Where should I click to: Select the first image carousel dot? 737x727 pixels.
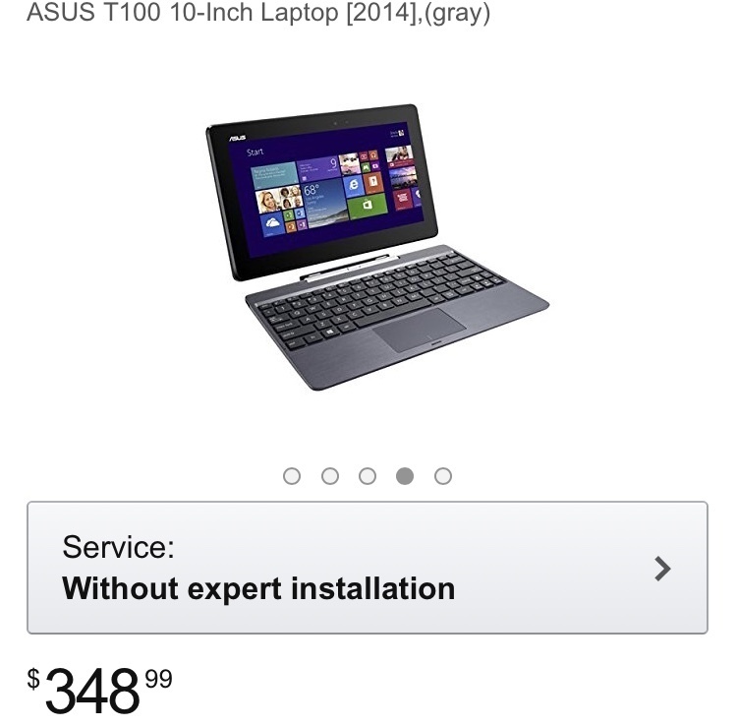click(292, 476)
